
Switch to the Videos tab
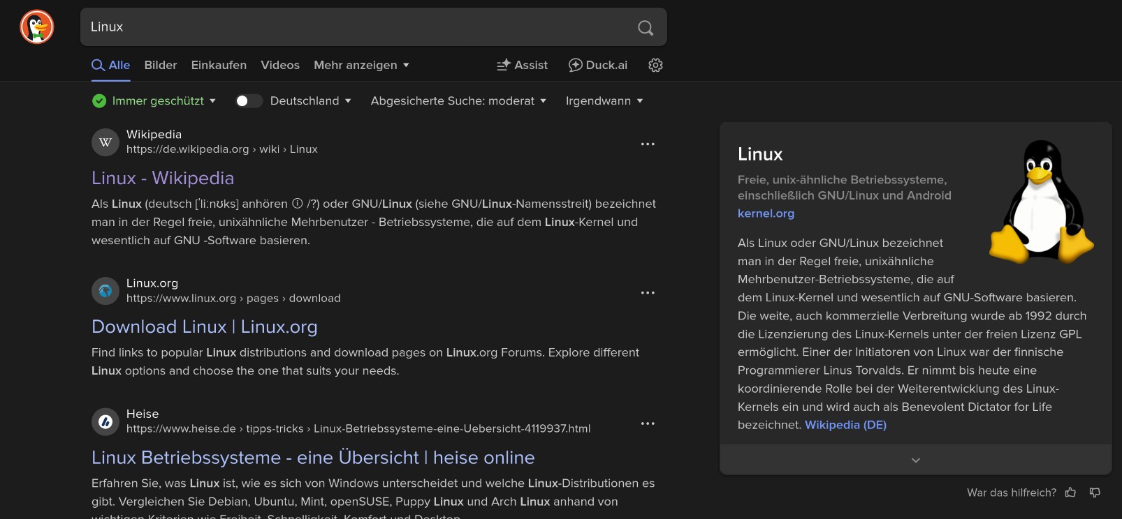[280, 65]
